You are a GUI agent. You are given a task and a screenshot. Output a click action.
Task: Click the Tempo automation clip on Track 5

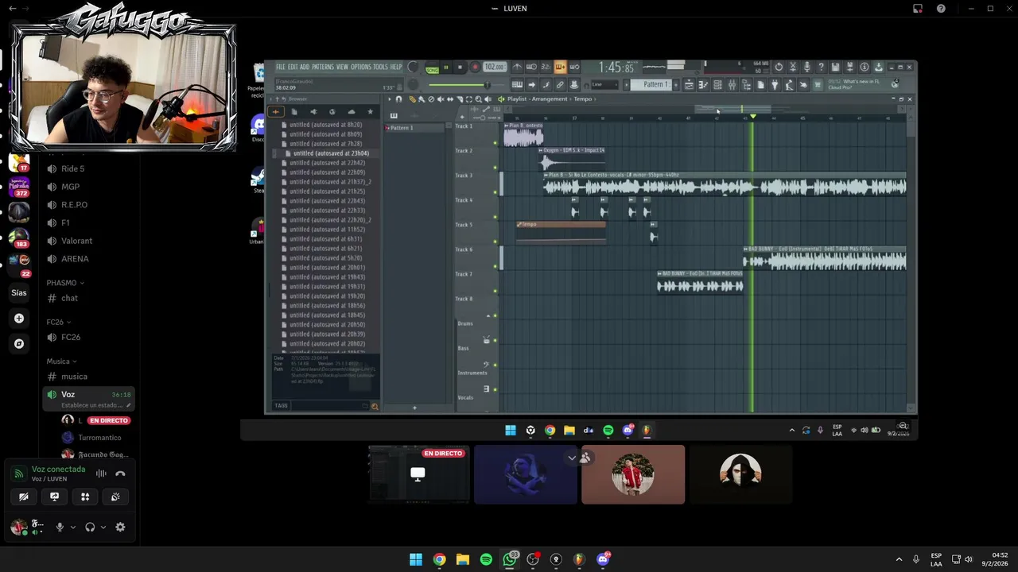pyautogui.click(x=561, y=232)
